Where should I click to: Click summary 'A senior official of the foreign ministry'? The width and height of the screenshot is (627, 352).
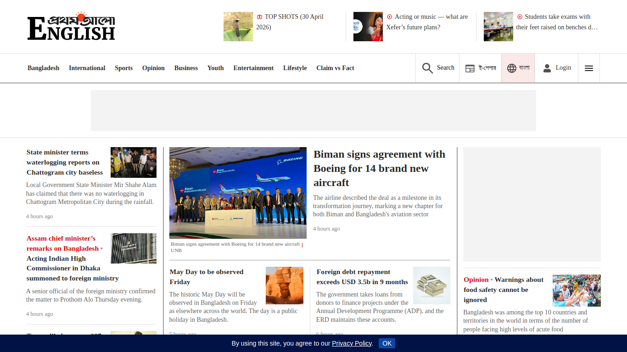pos(91,295)
